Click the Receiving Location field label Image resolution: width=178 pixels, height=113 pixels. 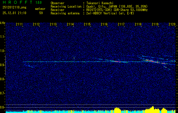[x=66, y=6]
